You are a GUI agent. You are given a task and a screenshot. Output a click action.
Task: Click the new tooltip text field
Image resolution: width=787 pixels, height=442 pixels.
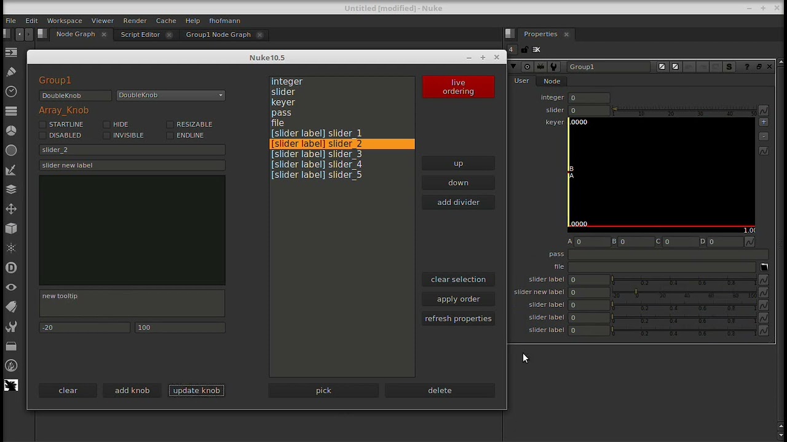pos(132,303)
